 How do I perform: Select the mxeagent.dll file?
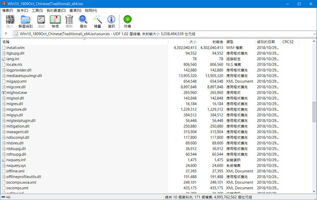pos(17,132)
